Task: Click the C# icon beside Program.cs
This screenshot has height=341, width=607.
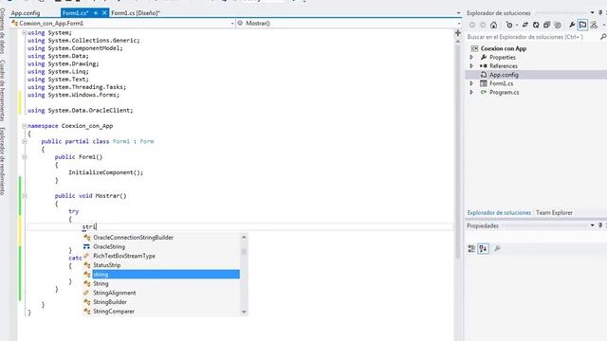Action: click(484, 93)
